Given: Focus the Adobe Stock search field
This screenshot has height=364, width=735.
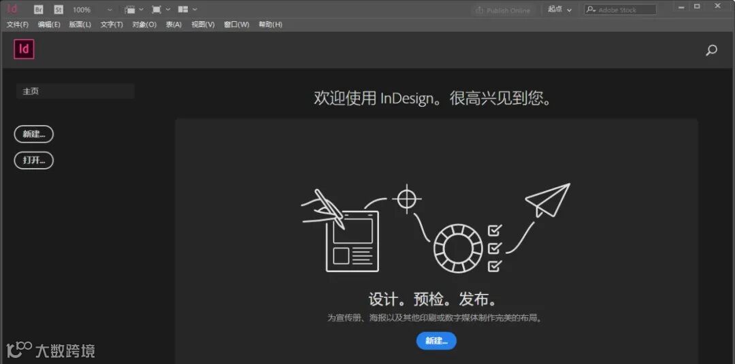Looking at the screenshot, I should (x=620, y=10).
